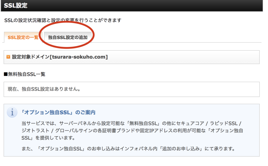Click the SSLの設定状況確認 description line
The height and width of the screenshot is (166, 268).
[63, 20]
